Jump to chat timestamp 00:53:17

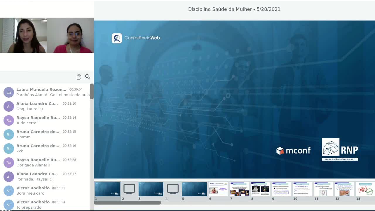click(69, 174)
